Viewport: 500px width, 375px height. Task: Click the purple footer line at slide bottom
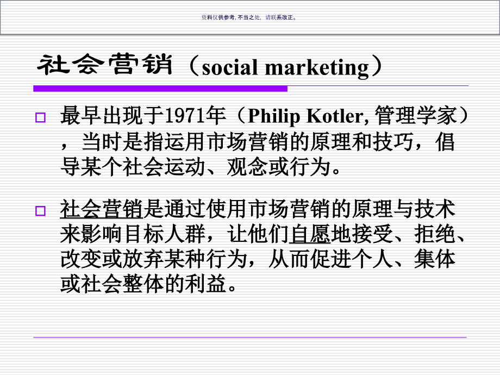click(x=250, y=337)
